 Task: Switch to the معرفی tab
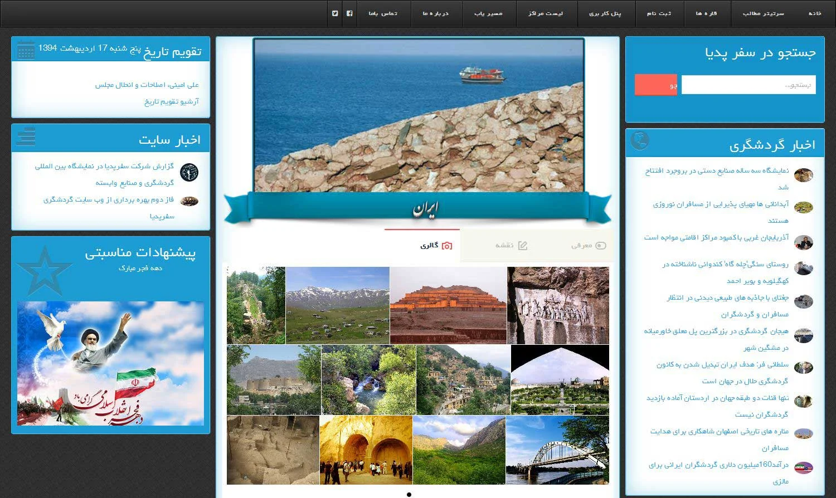click(575, 246)
